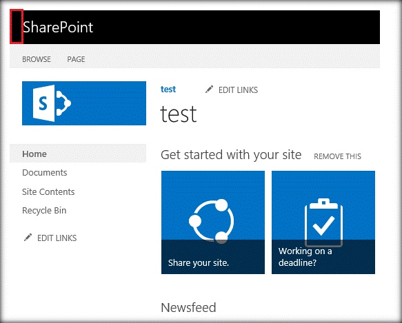Switch to the BROWSE ribbon tab
Image resolution: width=402 pixels, height=323 pixels.
click(x=37, y=59)
